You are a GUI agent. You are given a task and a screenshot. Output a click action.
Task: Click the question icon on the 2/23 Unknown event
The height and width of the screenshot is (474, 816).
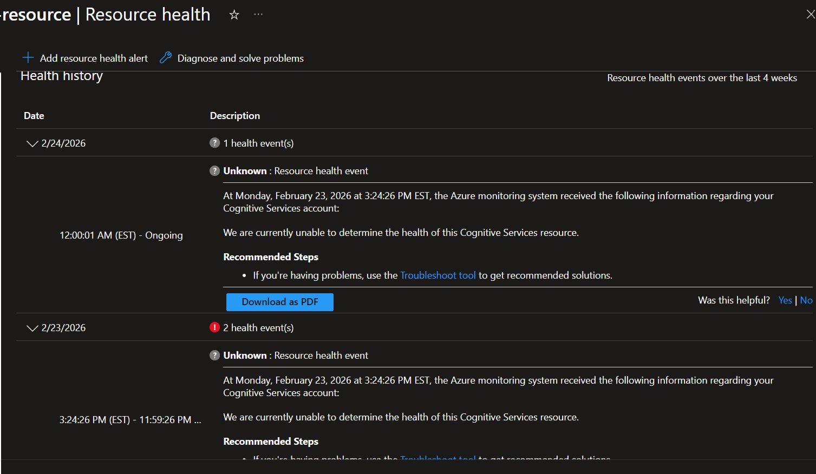(x=214, y=355)
